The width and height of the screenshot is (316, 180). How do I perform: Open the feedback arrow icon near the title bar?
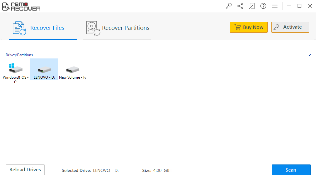click(x=252, y=6)
